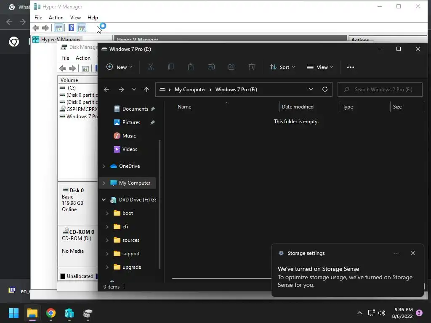Sort by the Size column header
The height and width of the screenshot is (323, 431).
[x=397, y=107]
